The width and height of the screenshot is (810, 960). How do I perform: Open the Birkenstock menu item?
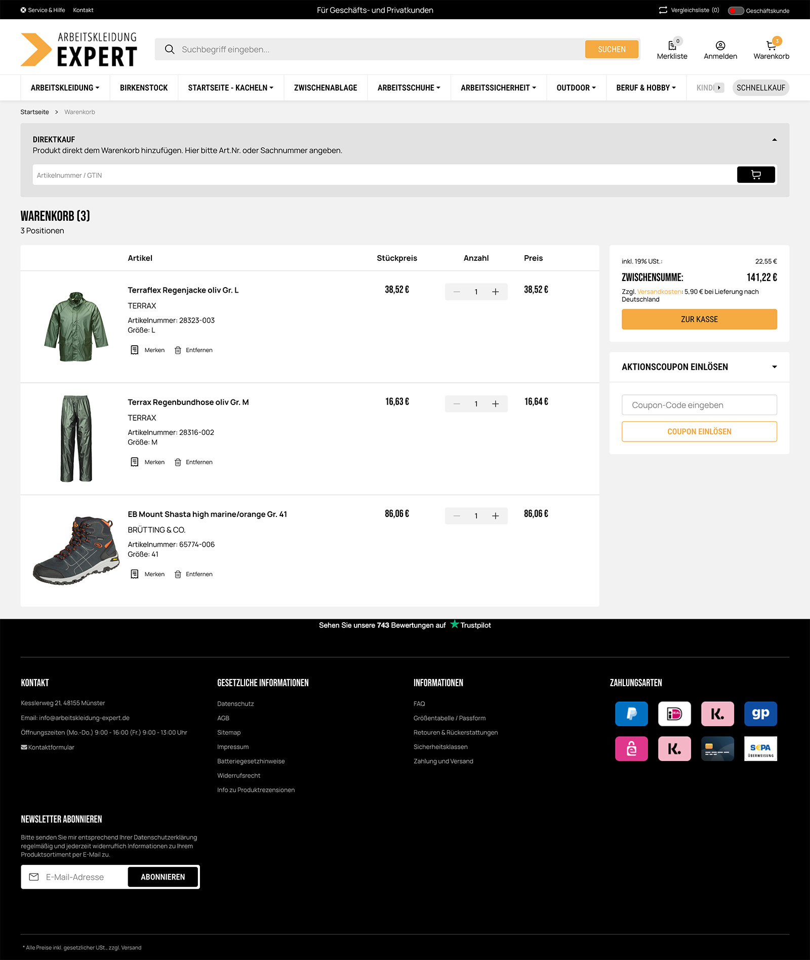tap(144, 88)
